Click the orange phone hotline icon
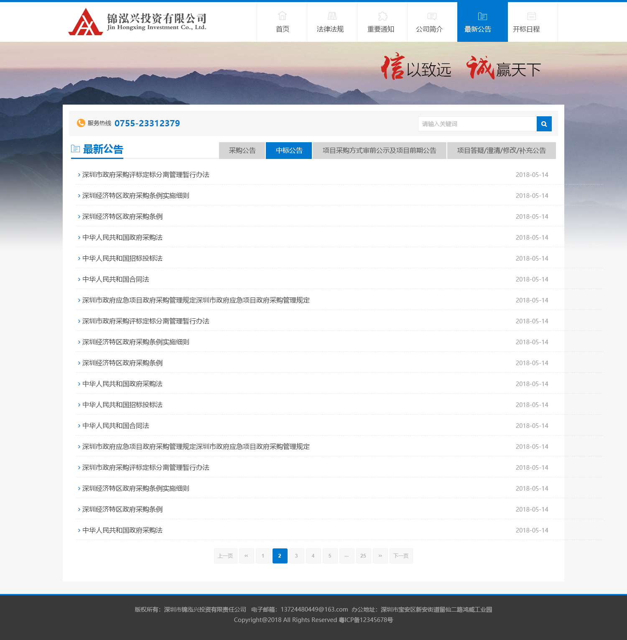The image size is (627, 640). tap(81, 123)
